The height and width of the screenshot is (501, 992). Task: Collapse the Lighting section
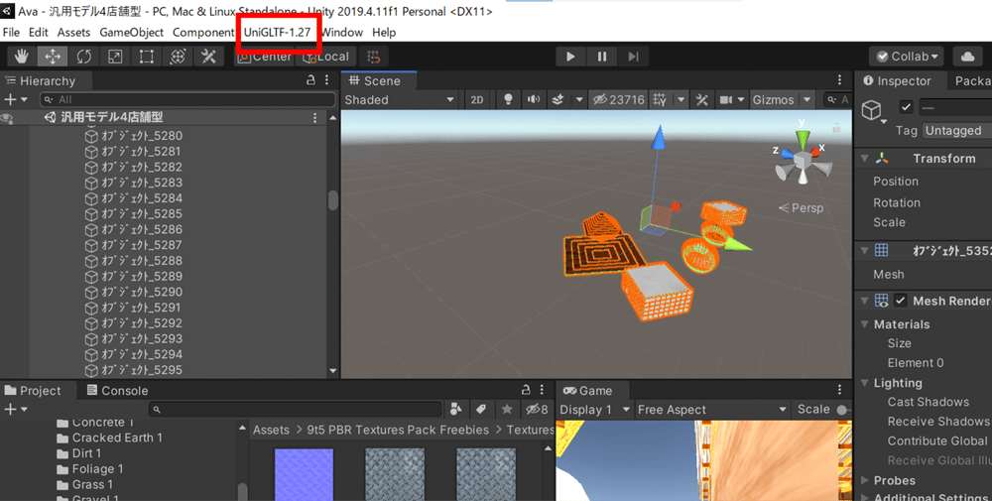coord(865,383)
